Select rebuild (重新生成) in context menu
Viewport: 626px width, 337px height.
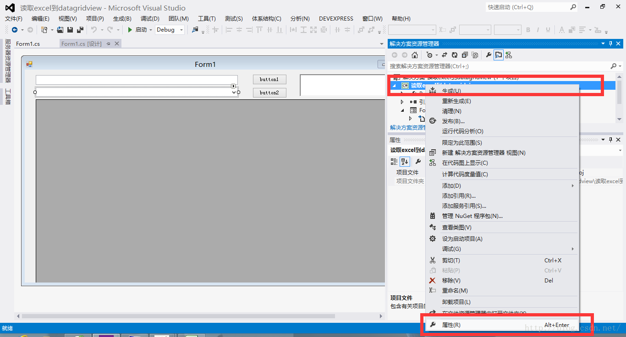tap(503, 101)
